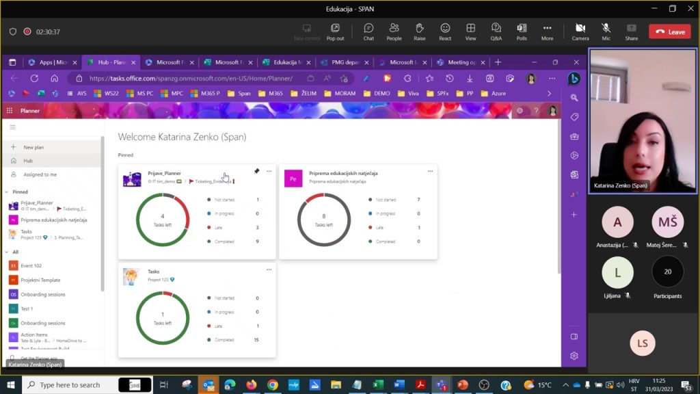Open the Chat panel in Teams
This screenshot has height=394, width=700.
click(x=368, y=32)
